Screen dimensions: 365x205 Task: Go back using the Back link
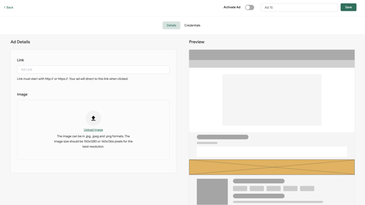9,7
